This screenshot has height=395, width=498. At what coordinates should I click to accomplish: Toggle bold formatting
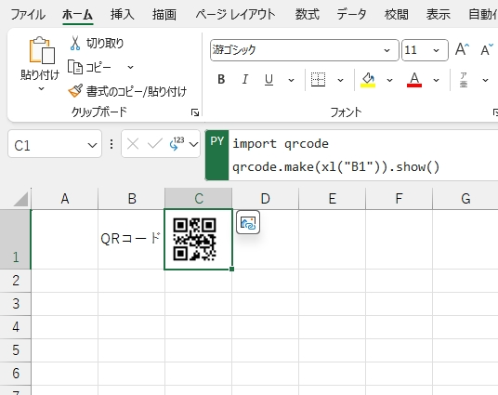click(221, 79)
